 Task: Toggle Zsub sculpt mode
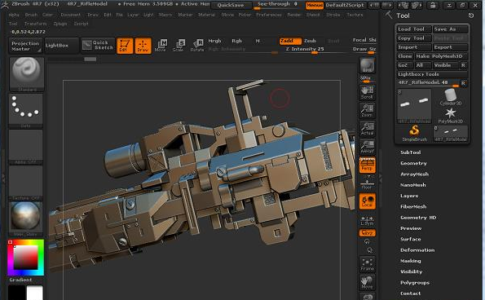point(310,41)
